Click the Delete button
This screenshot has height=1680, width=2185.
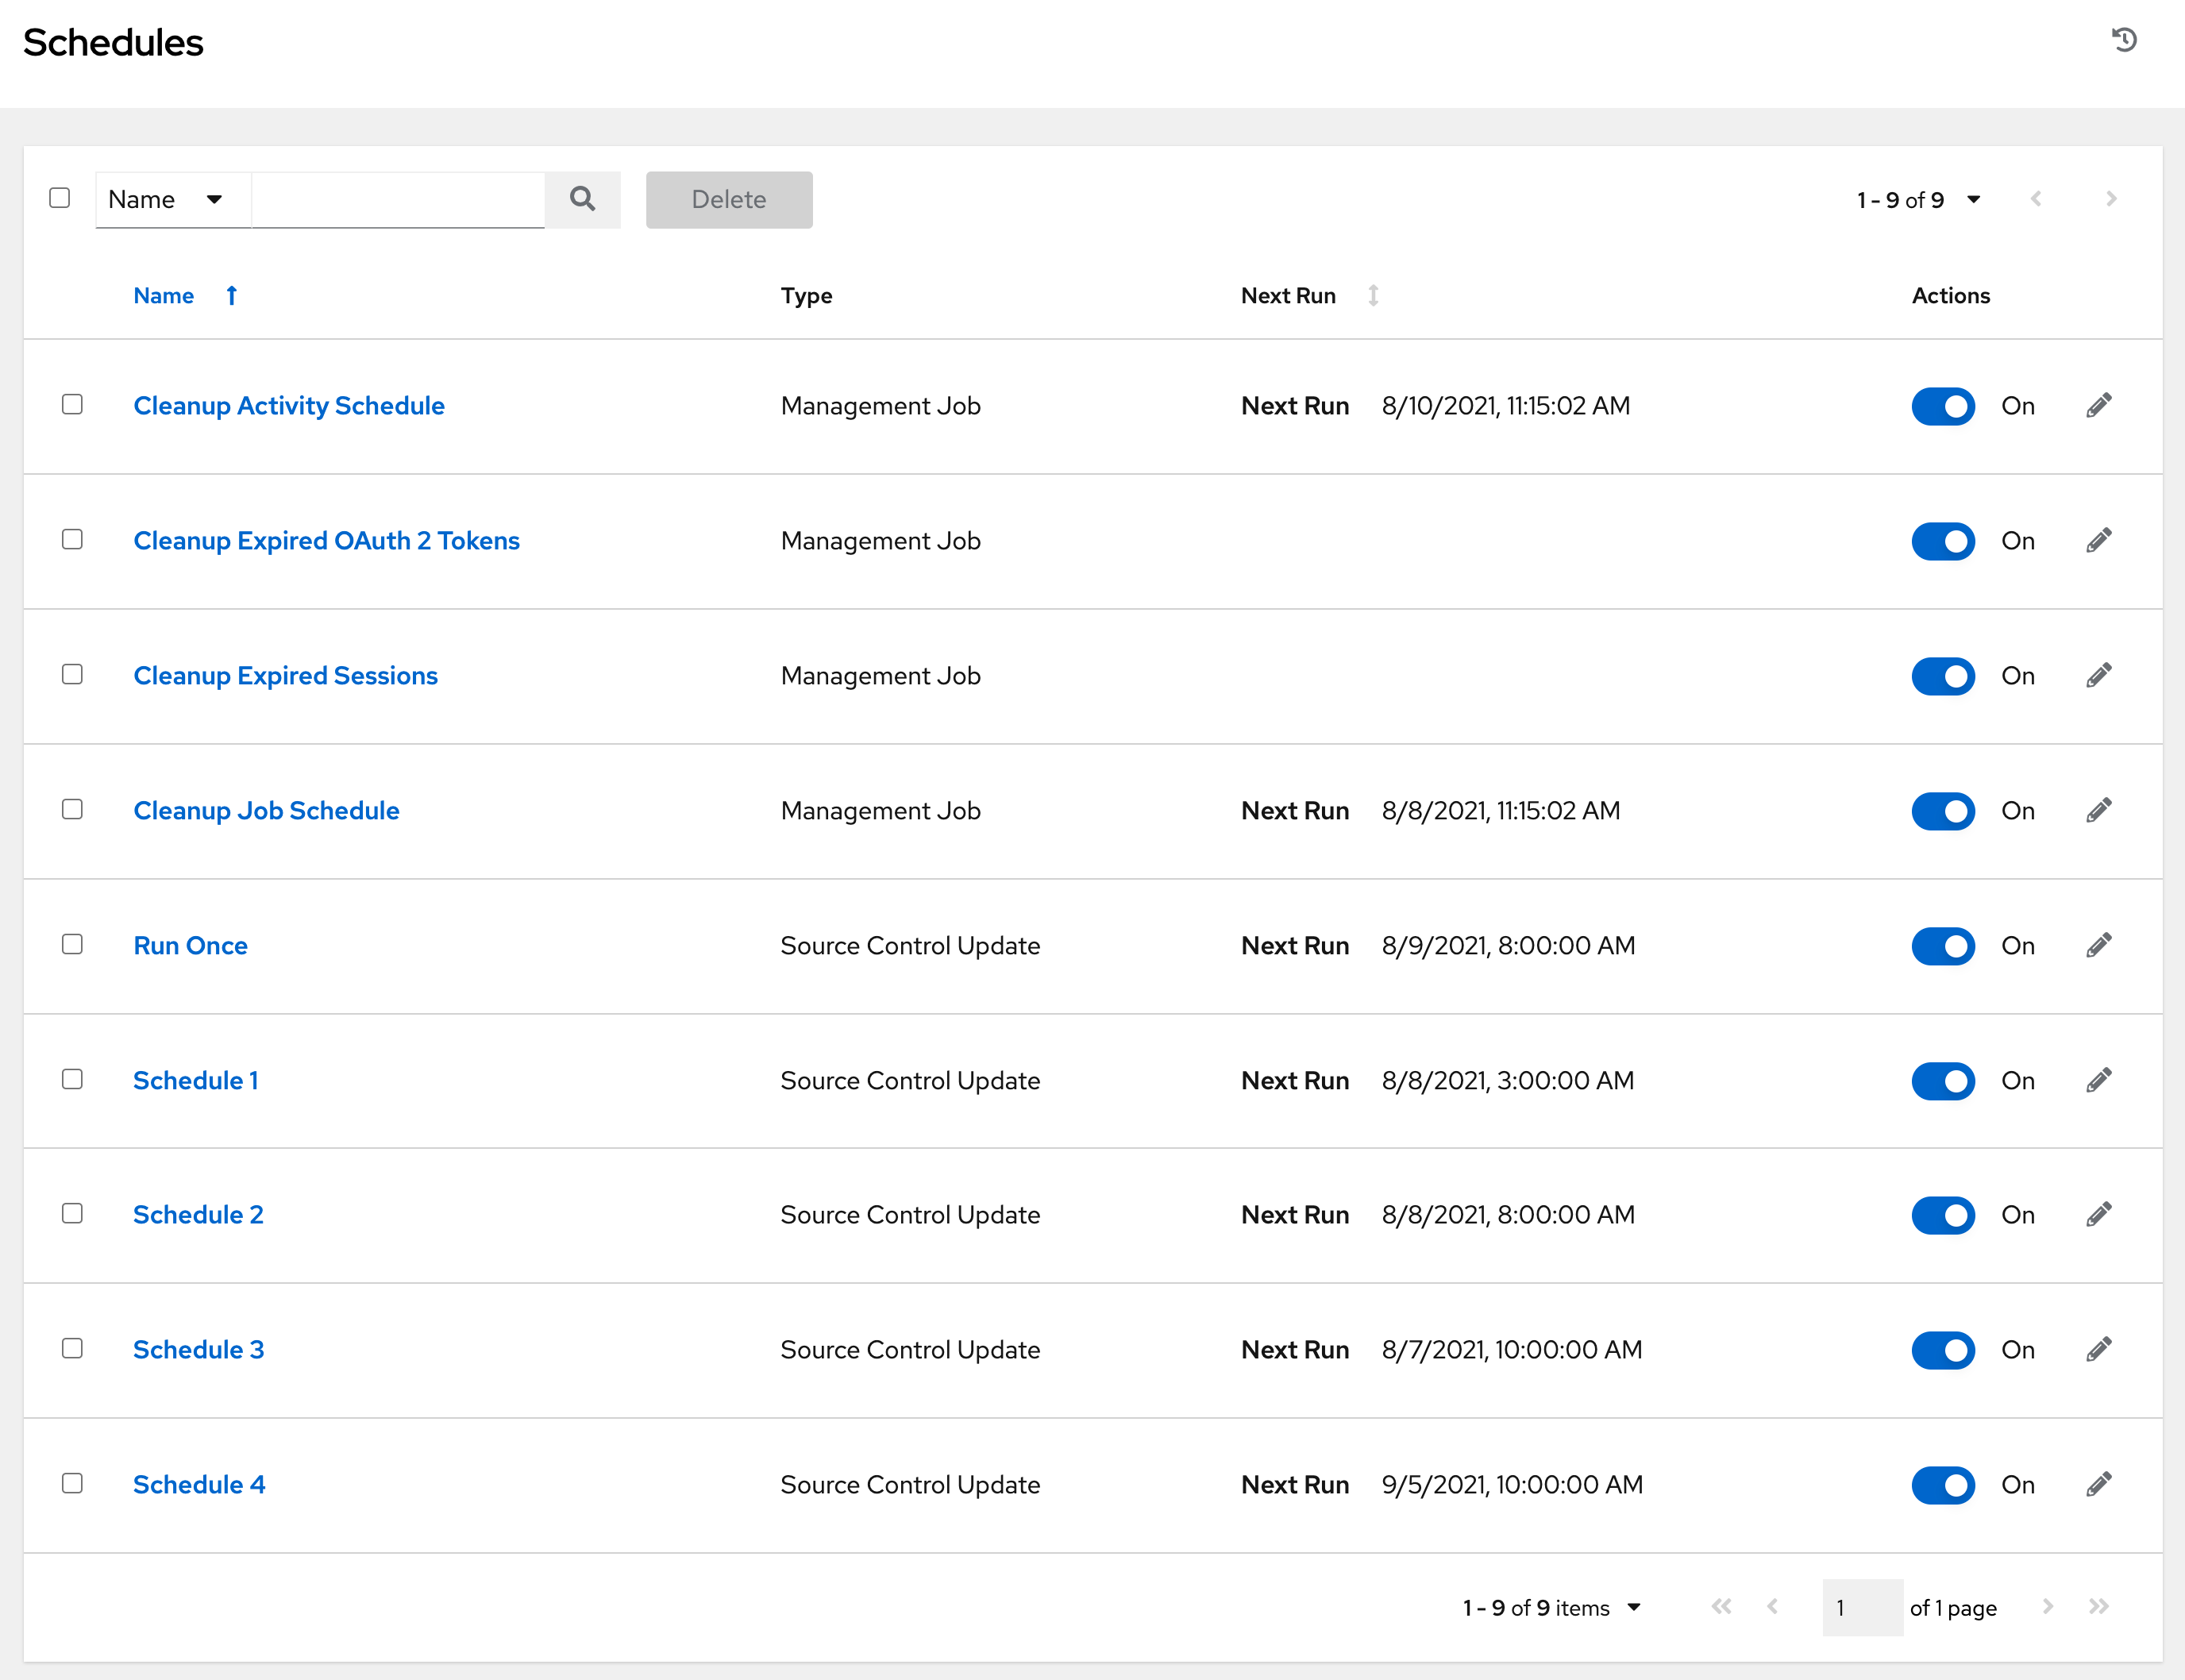(x=728, y=199)
